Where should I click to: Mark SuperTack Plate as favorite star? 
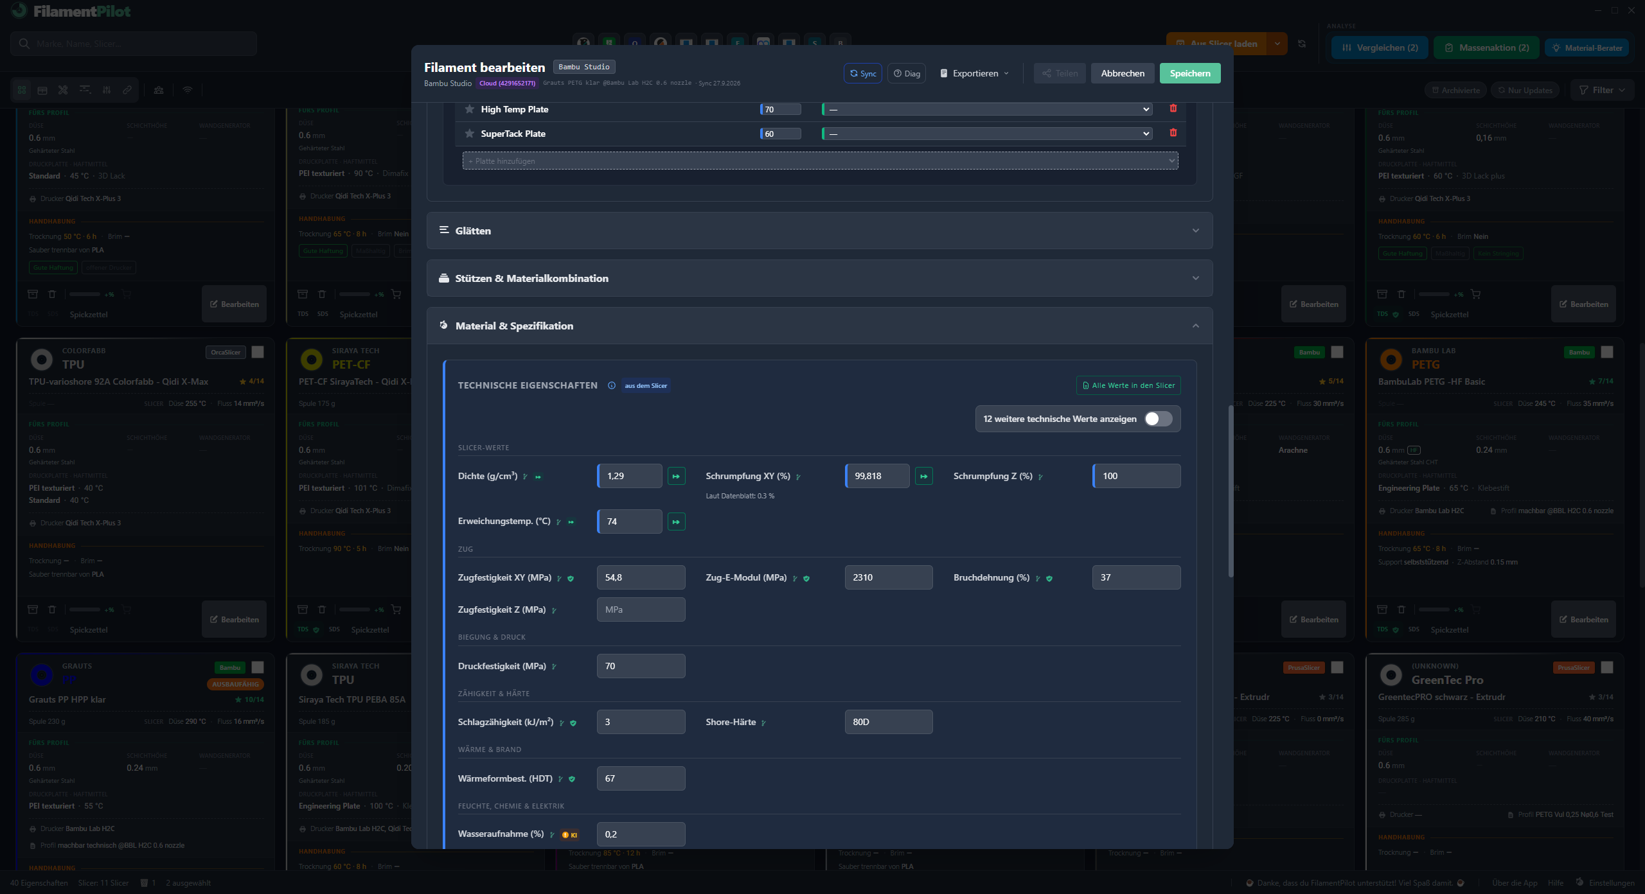470,134
